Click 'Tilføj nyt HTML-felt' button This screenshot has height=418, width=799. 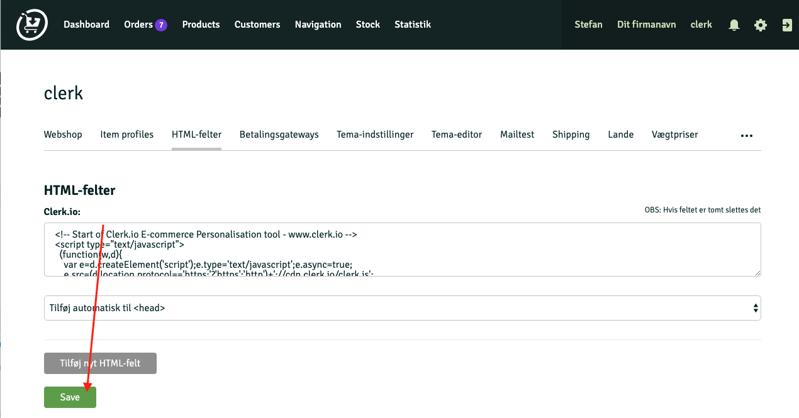pos(100,363)
